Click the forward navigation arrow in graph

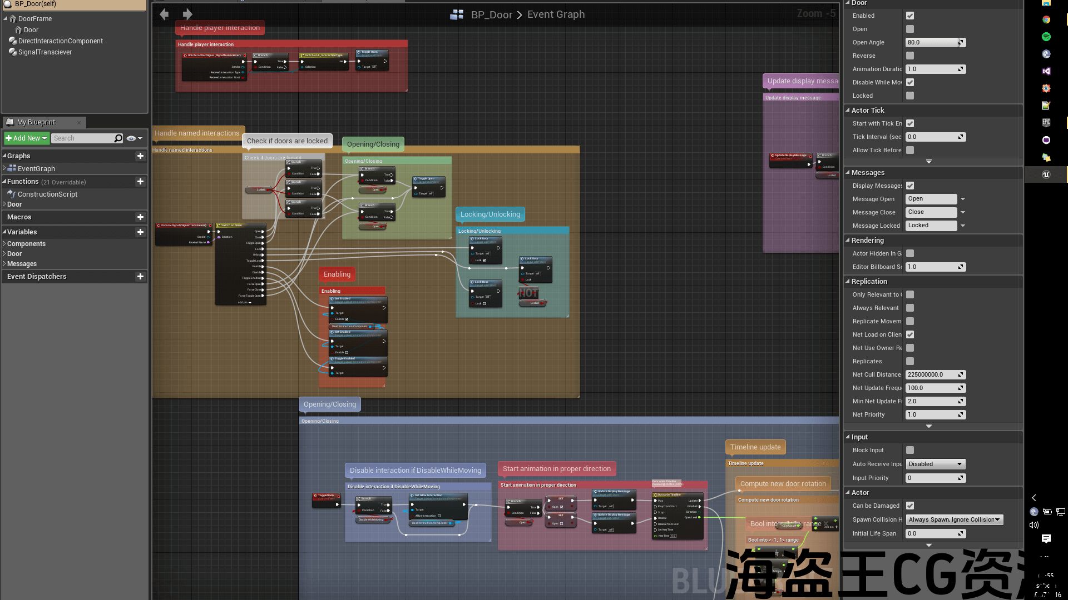click(x=187, y=14)
